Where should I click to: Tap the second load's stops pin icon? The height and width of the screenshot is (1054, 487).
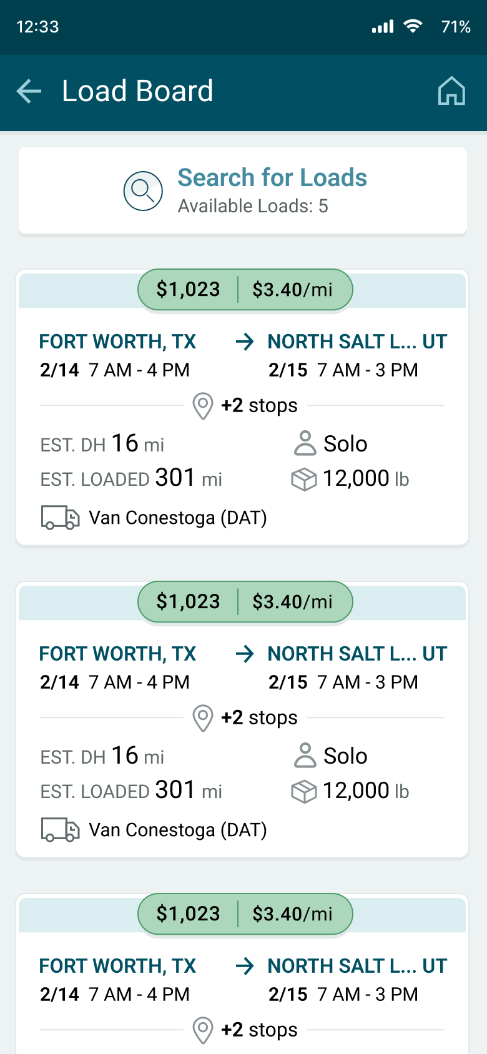[202, 718]
